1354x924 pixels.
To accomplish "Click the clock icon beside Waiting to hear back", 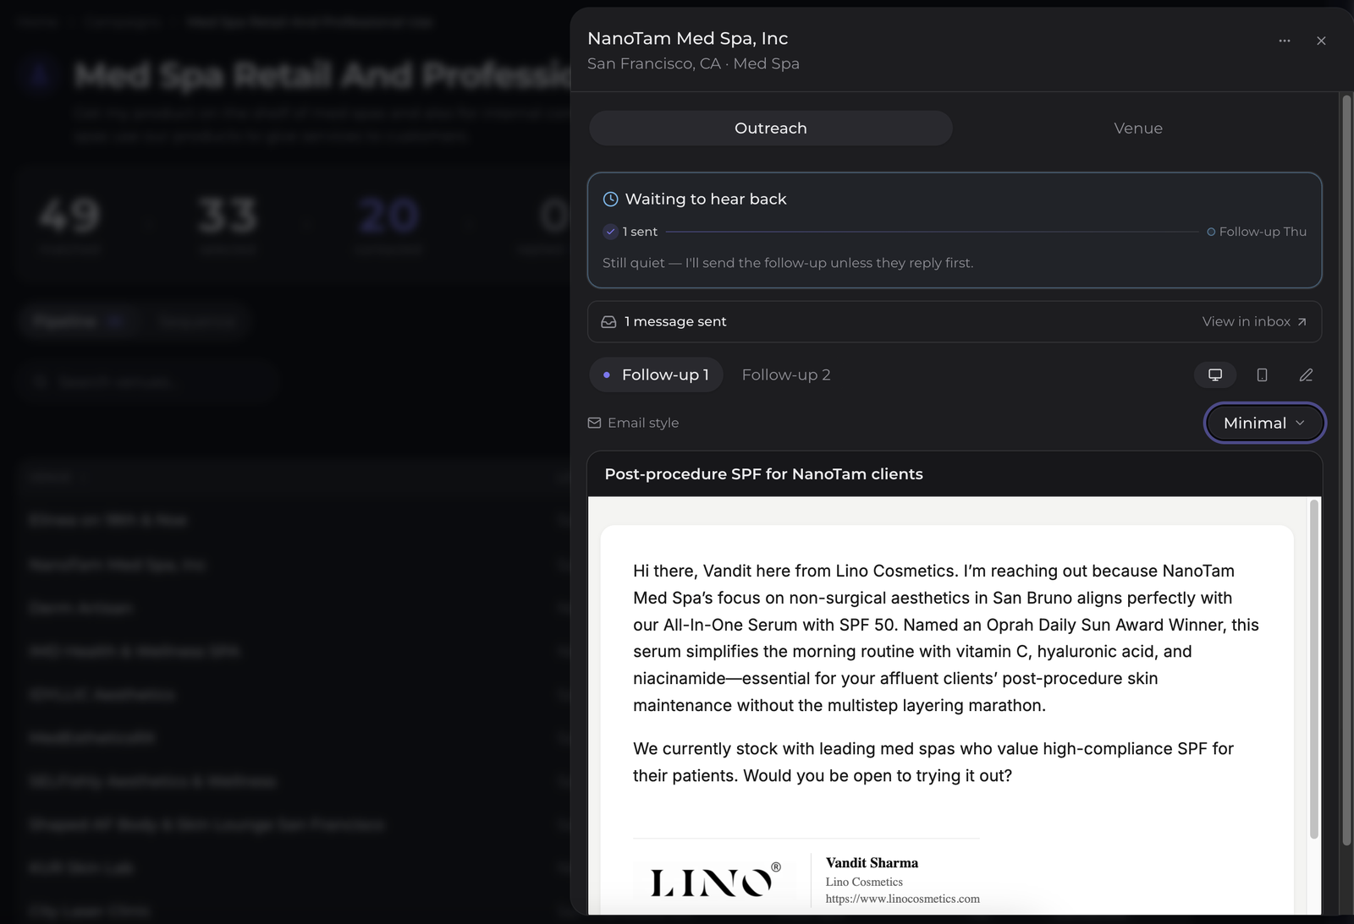I will pyautogui.click(x=610, y=200).
